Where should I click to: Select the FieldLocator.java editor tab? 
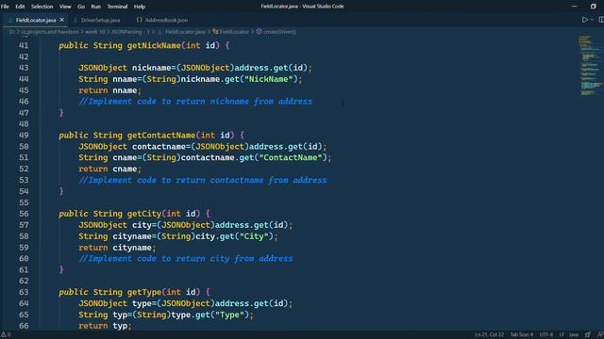(36, 20)
